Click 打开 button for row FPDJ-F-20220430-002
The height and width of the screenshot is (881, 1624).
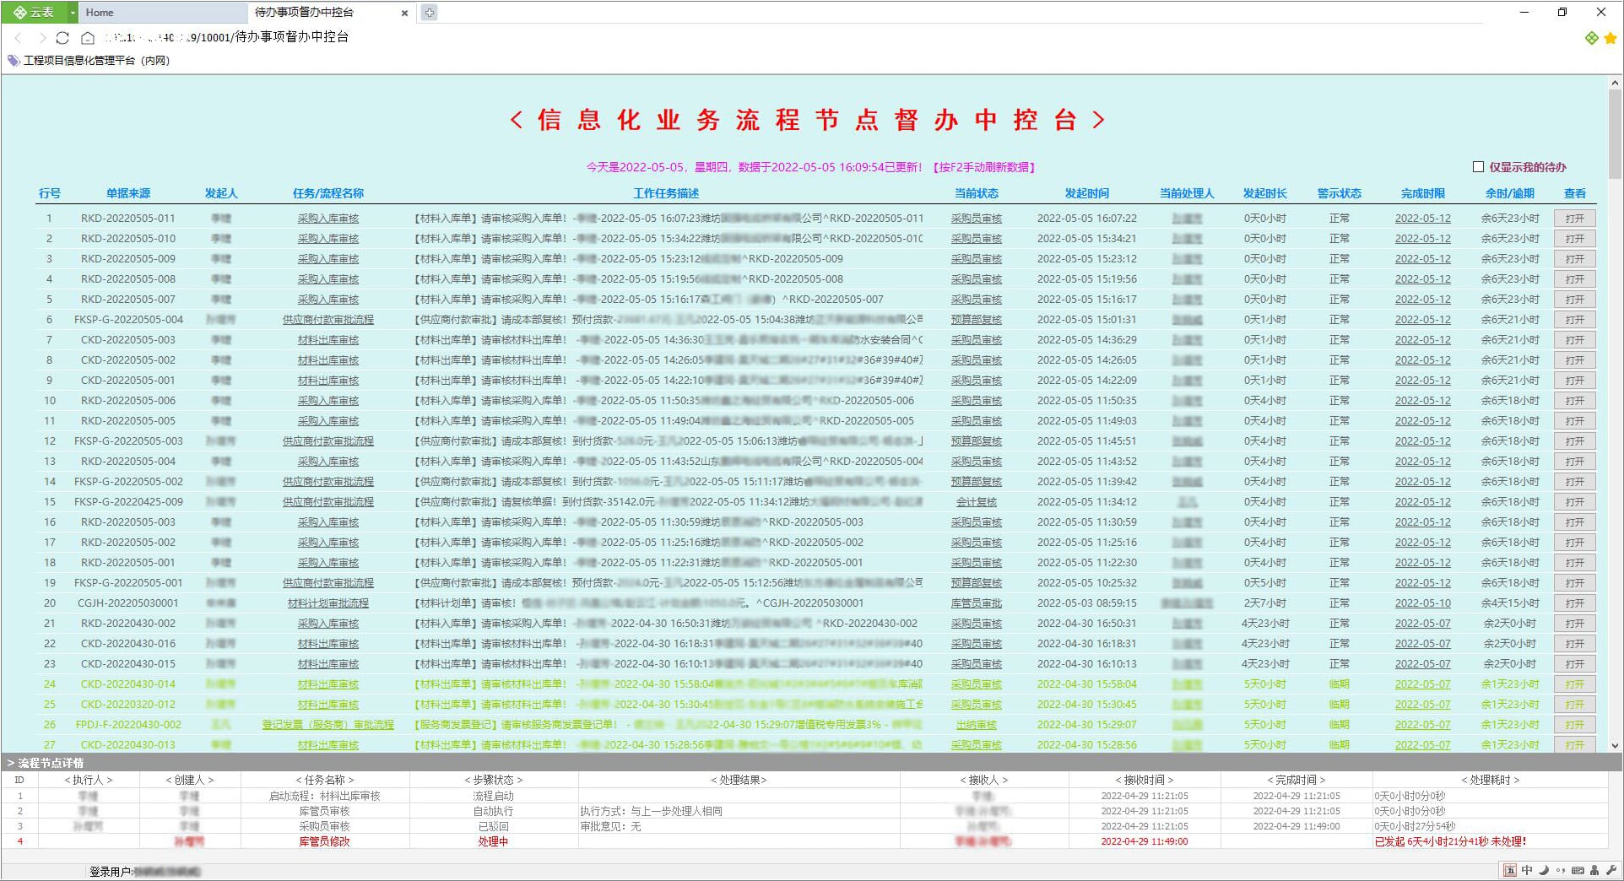point(1575,725)
